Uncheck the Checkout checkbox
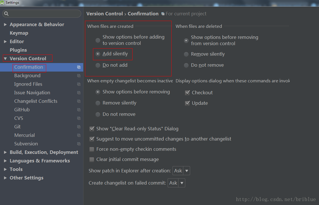 coord(187,93)
